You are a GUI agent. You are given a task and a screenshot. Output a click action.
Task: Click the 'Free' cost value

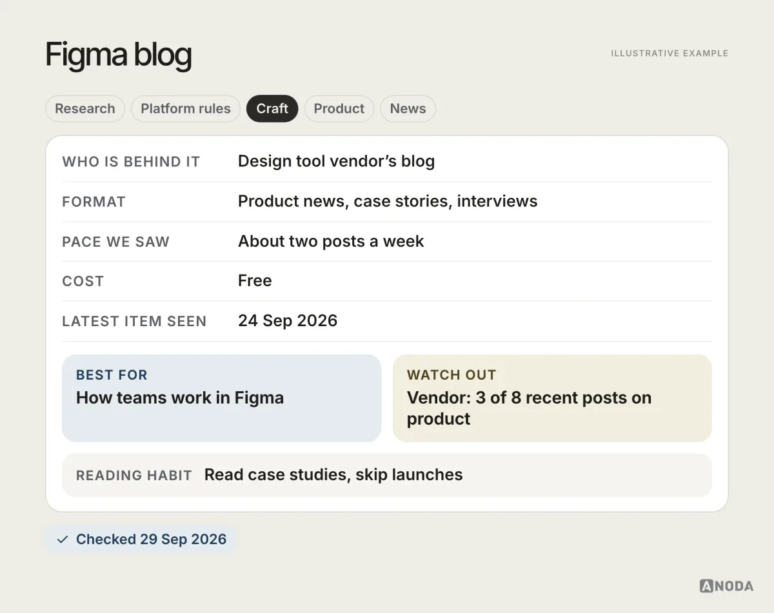[x=255, y=280]
